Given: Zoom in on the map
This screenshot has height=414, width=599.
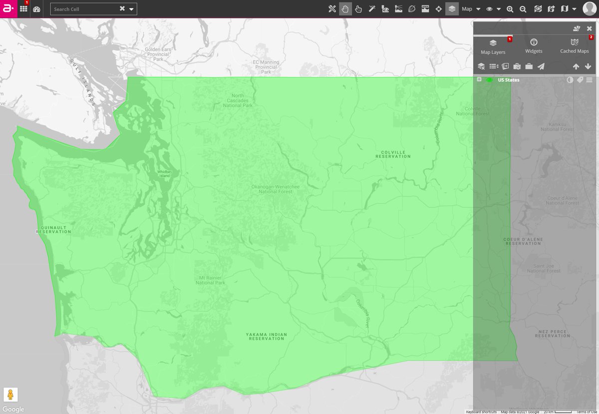Looking at the screenshot, I should [x=510, y=9].
